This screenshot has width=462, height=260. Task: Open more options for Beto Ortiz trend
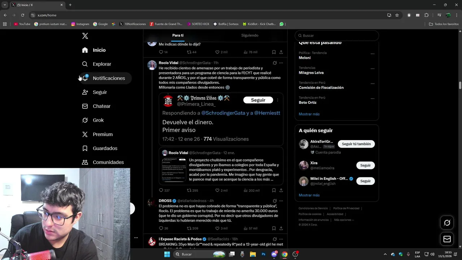(372, 98)
